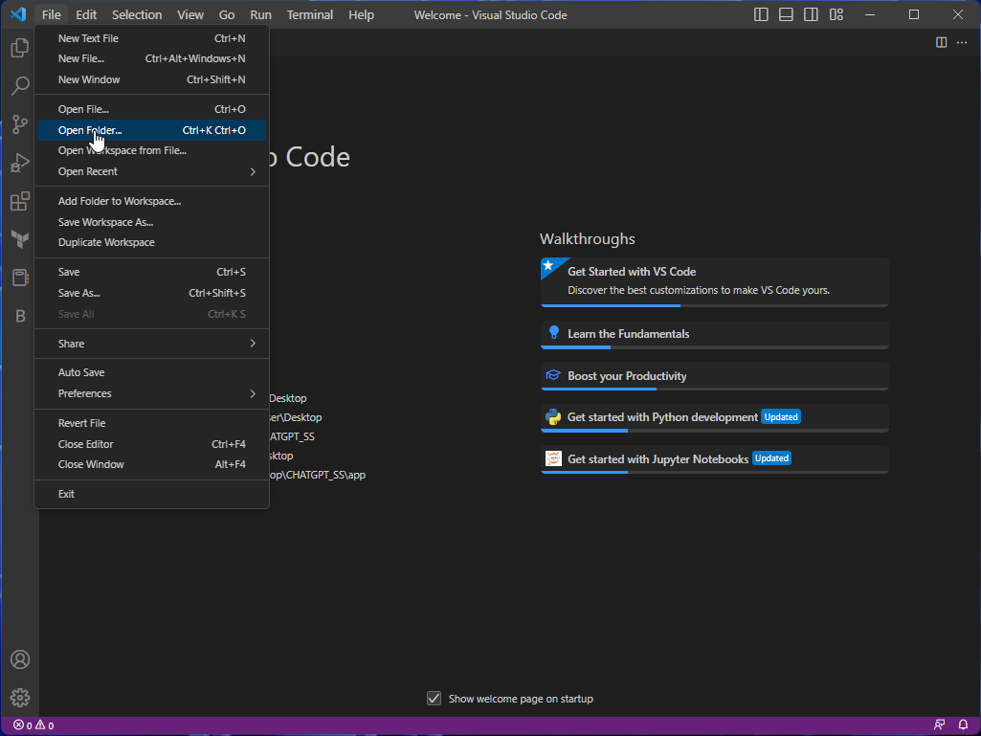This screenshot has height=736, width=981.
Task: Open the Accounts icon in activity bar
Action: coord(20,659)
